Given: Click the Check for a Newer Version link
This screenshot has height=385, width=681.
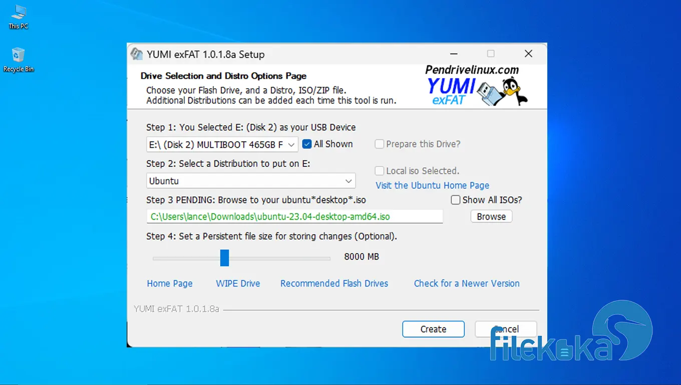Looking at the screenshot, I should (467, 284).
